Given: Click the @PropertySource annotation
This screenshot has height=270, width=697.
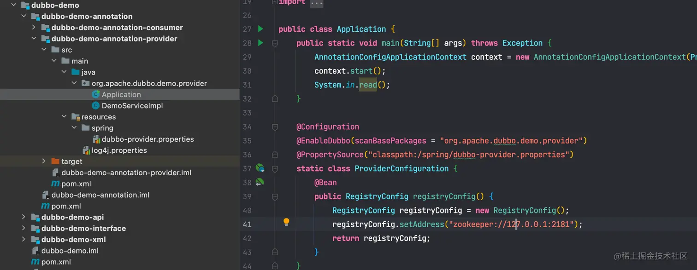Looking at the screenshot, I should pos(330,155).
